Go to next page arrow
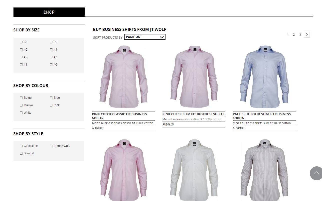322x201 pixels. [x=307, y=35]
